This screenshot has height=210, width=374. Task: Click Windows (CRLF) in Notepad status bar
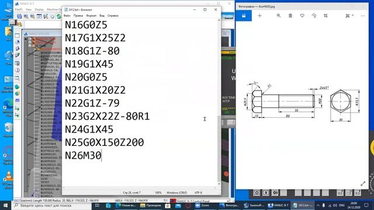coord(176,192)
